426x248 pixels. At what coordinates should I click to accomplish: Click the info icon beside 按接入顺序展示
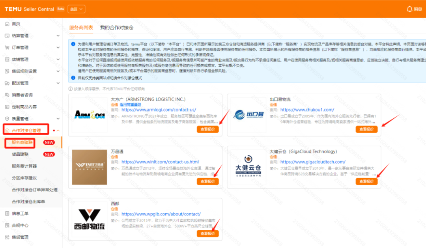pos(70,89)
